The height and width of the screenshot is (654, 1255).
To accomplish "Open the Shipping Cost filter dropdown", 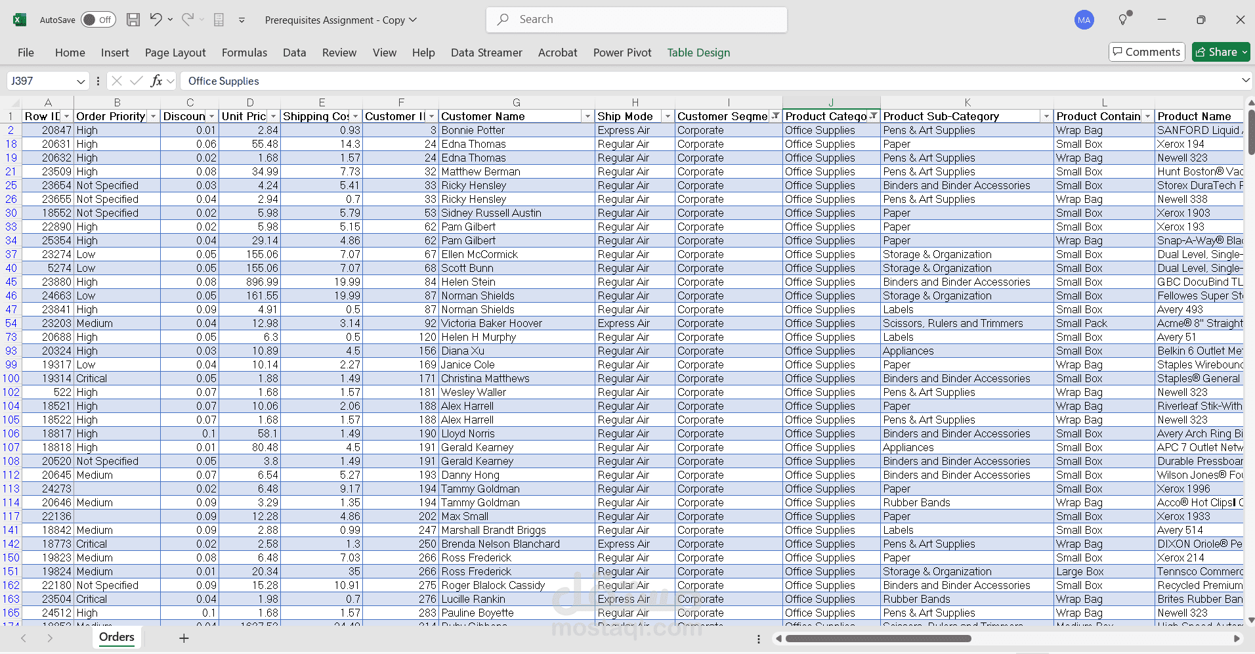I will [x=355, y=116].
